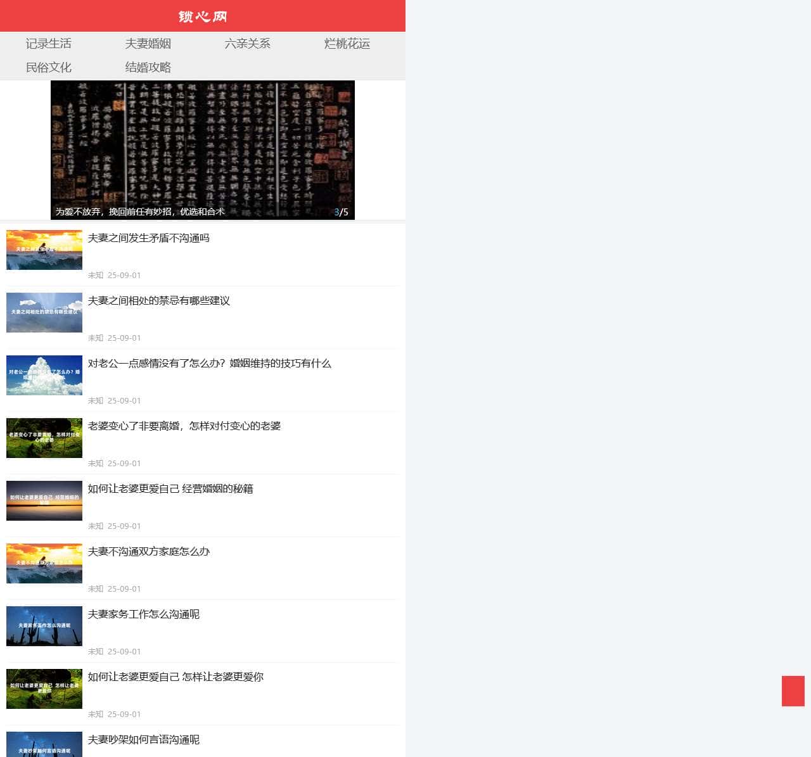Open 如何让老婆更爱自己 怎样让老婆更爱你 article

pos(176,677)
